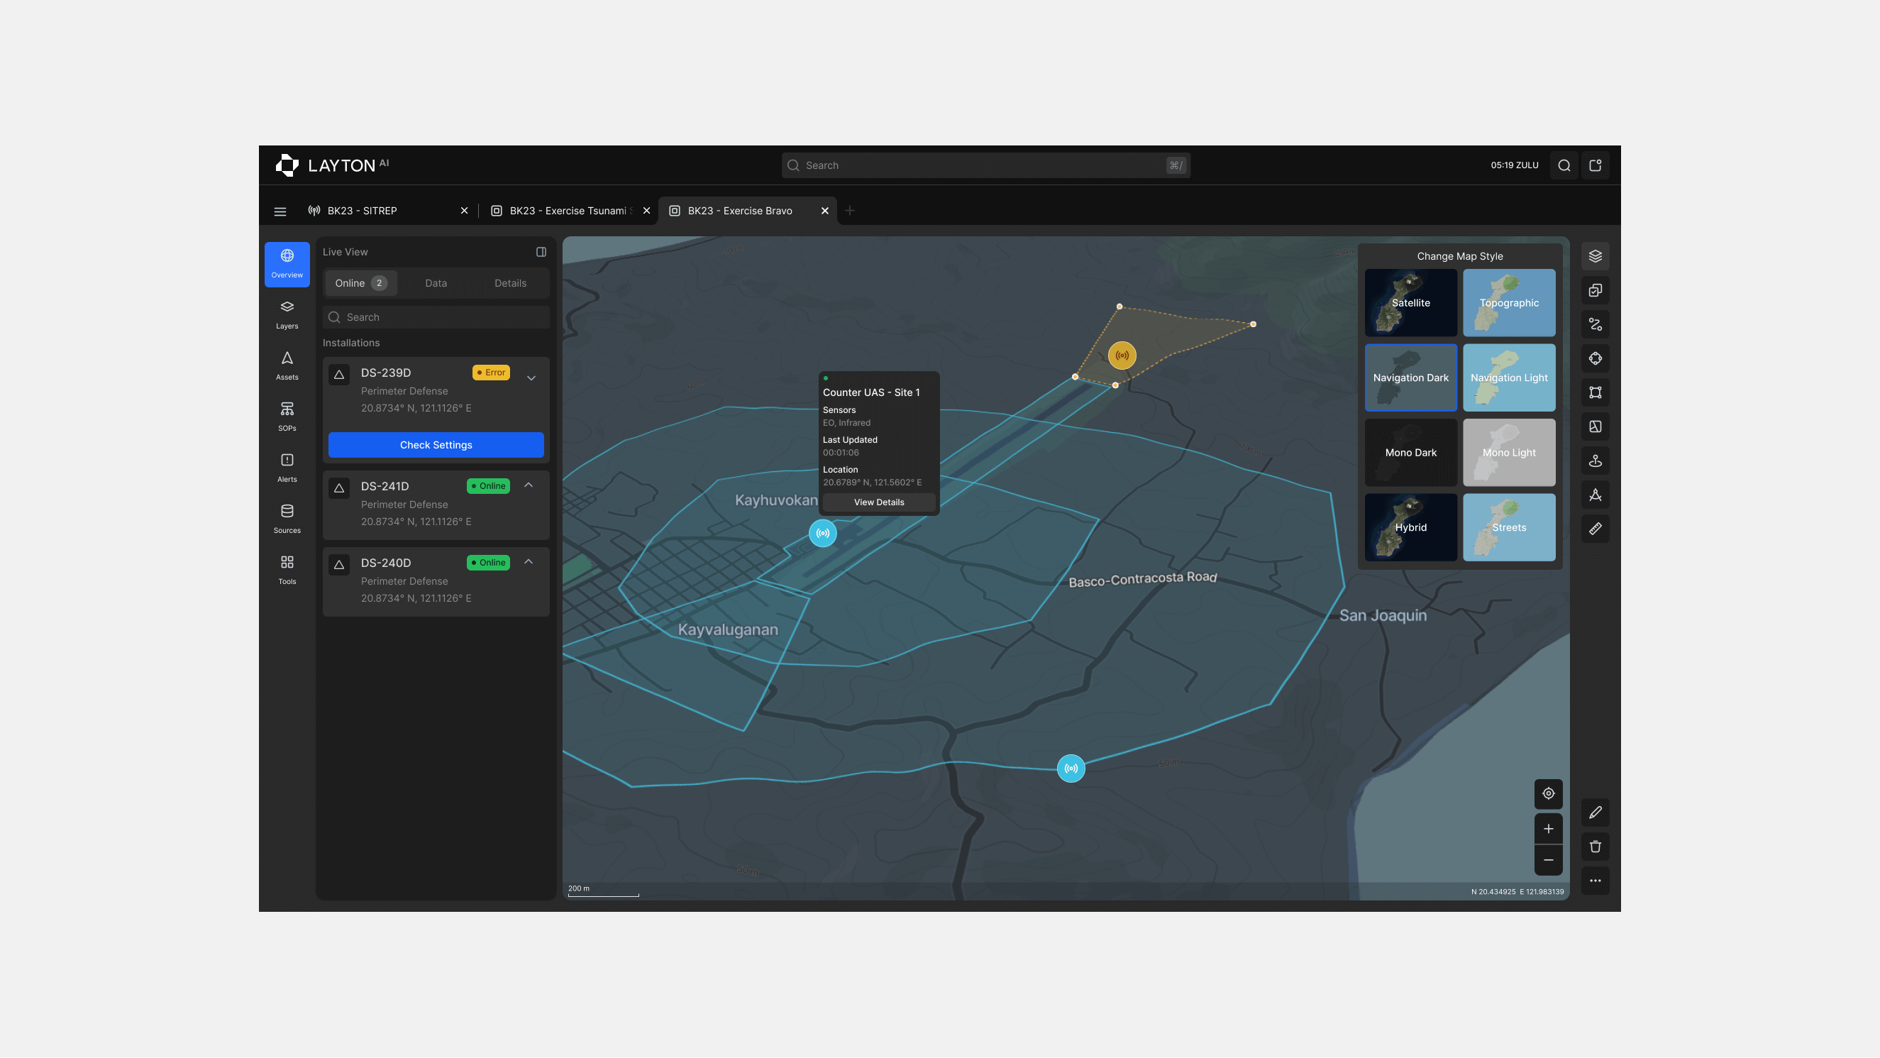Click the blue sensor marker near Kayhuvokan
Screen dimensions: 1880x1058
[x=822, y=533]
